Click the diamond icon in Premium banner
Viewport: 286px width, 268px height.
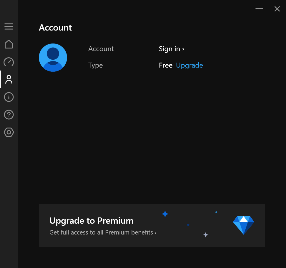coord(244,225)
